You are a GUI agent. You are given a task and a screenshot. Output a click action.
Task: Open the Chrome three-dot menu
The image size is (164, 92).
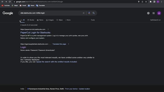point(161,2)
